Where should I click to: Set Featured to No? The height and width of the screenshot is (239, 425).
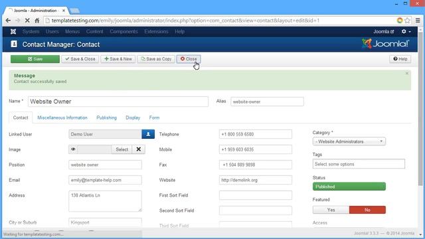tap(367, 210)
